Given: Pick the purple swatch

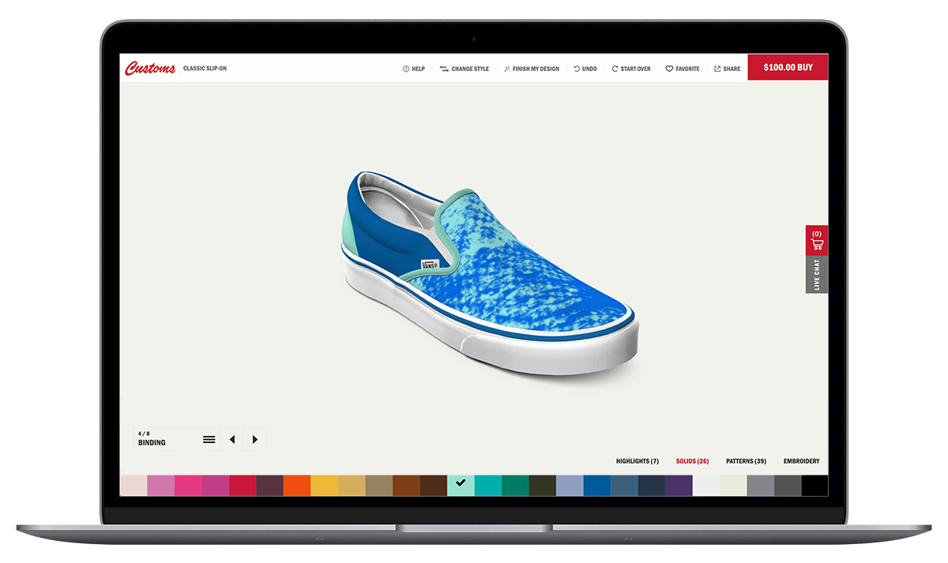Looking at the screenshot, I should [679, 485].
